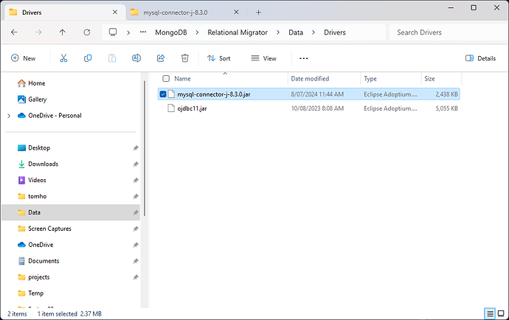Click the Cut scissors icon
This screenshot has width=509, height=320.
coord(63,58)
